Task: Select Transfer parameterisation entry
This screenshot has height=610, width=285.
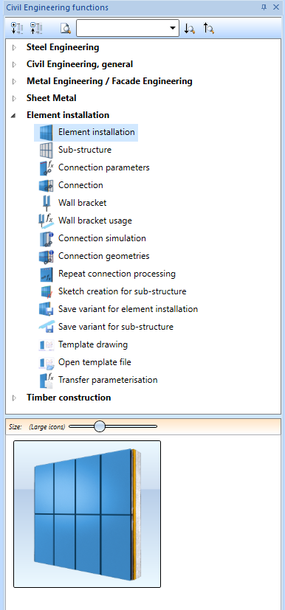Action: [x=108, y=380]
